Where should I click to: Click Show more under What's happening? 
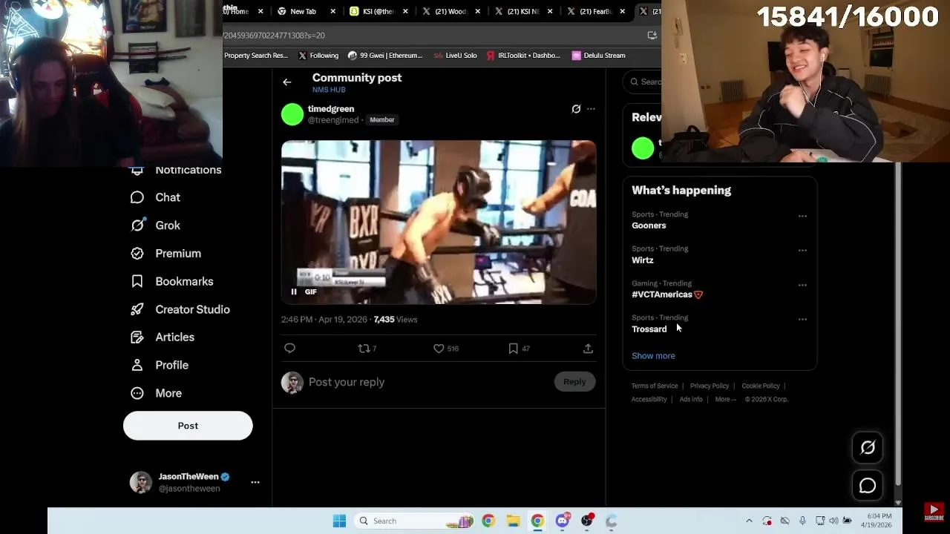coord(653,356)
